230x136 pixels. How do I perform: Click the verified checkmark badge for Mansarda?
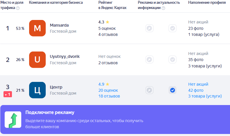tap(172, 28)
